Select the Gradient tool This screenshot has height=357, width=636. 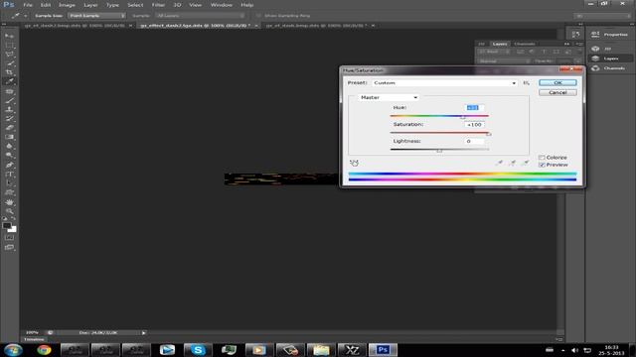coord(9,137)
